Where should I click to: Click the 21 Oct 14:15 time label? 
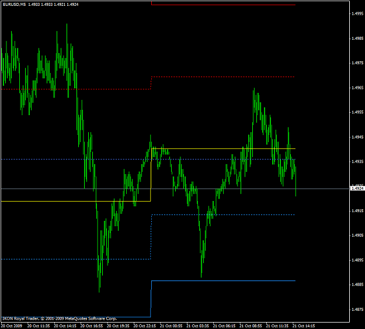[x=304, y=325]
